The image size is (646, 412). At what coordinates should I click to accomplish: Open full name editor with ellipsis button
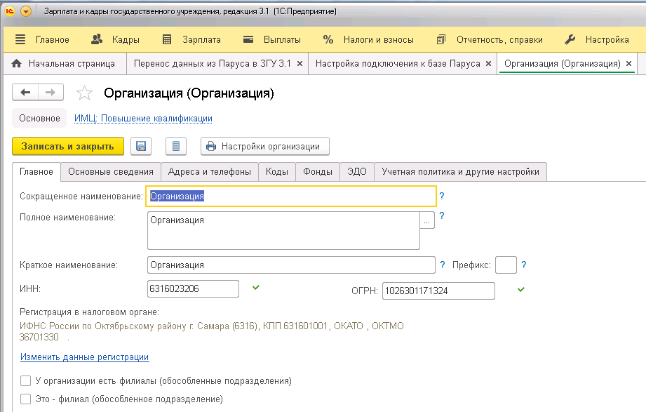pyautogui.click(x=427, y=220)
